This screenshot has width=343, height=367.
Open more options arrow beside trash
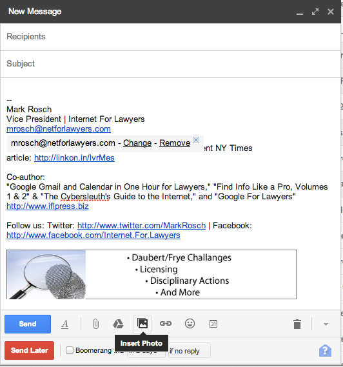(x=326, y=324)
